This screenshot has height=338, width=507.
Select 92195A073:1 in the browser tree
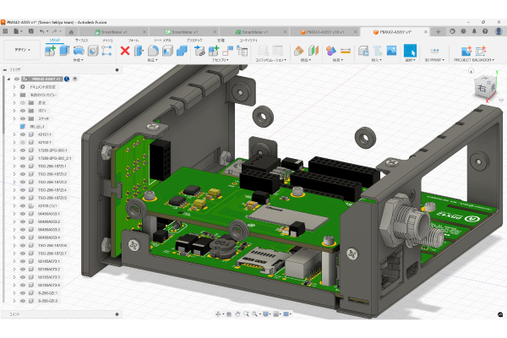click(x=50, y=261)
